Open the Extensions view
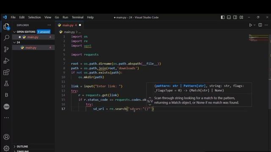Viewport: 271px width, 152px height. [6, 72]
